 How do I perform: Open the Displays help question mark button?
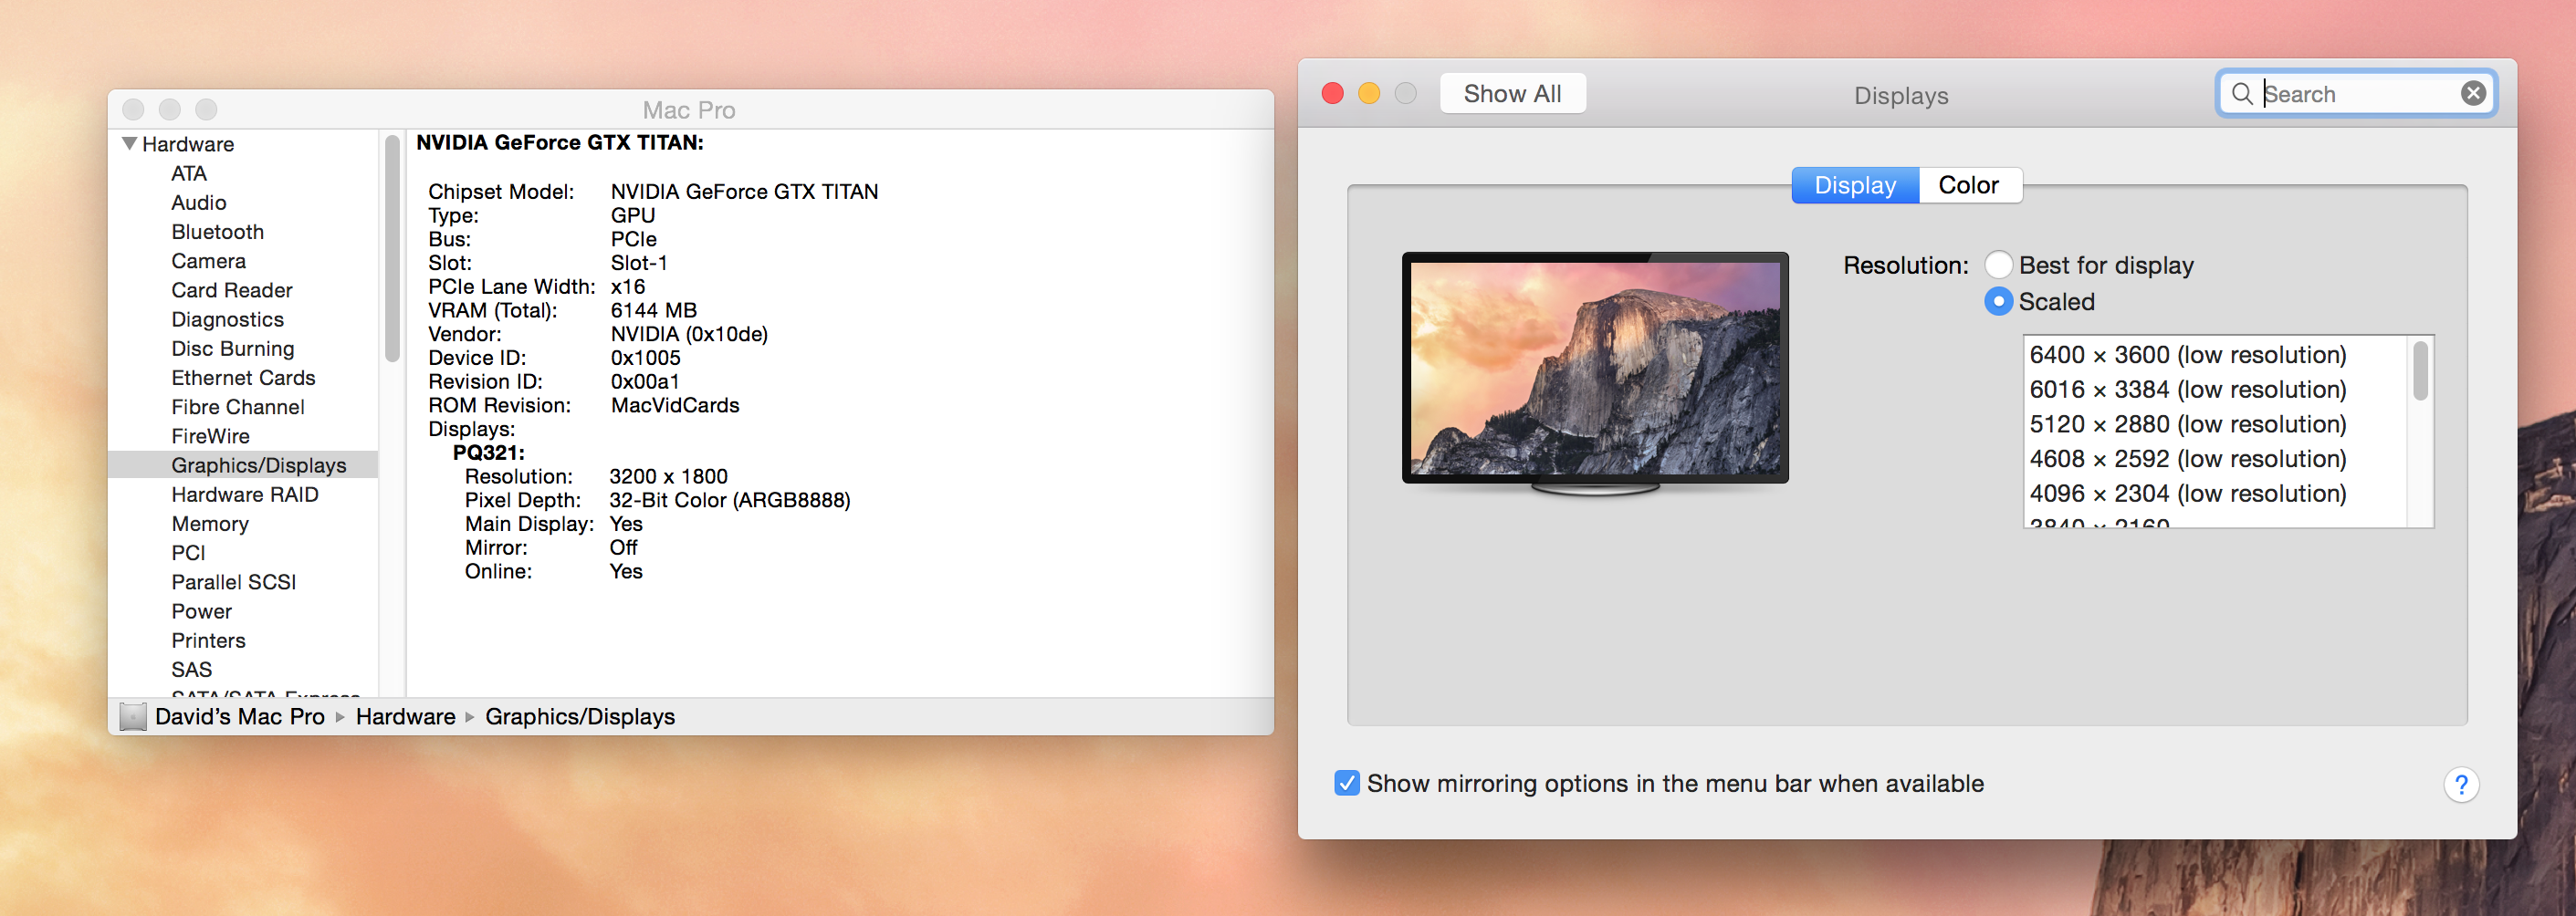[2461, 785]
